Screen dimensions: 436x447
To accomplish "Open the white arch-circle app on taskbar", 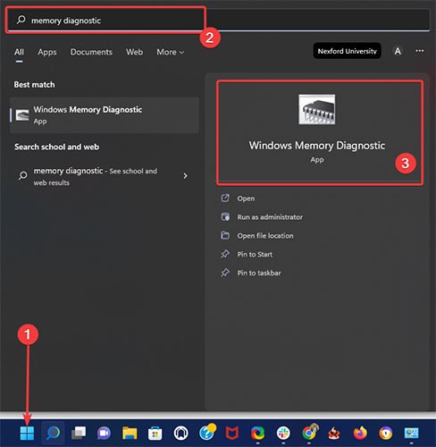I will (x=180, y=433).
